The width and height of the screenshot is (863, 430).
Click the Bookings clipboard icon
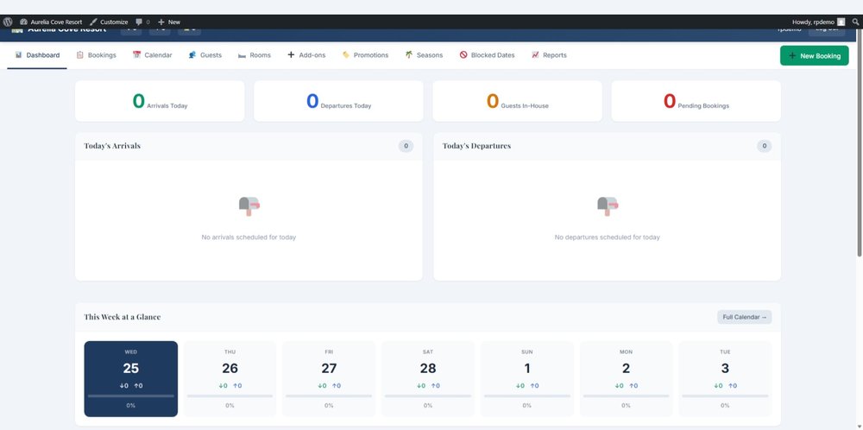[x=79, y=55]
